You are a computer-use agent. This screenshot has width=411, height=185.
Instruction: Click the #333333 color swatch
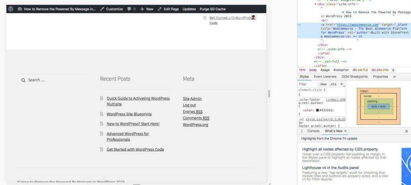(x=317, y=110)
